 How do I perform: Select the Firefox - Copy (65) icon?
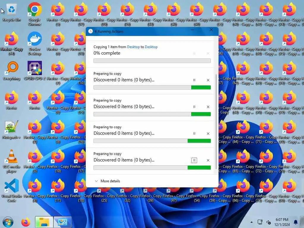pos(243,161)
